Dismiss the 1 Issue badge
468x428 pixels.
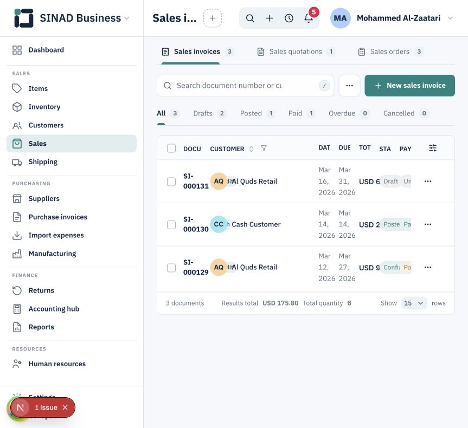[x=65, y=407]
